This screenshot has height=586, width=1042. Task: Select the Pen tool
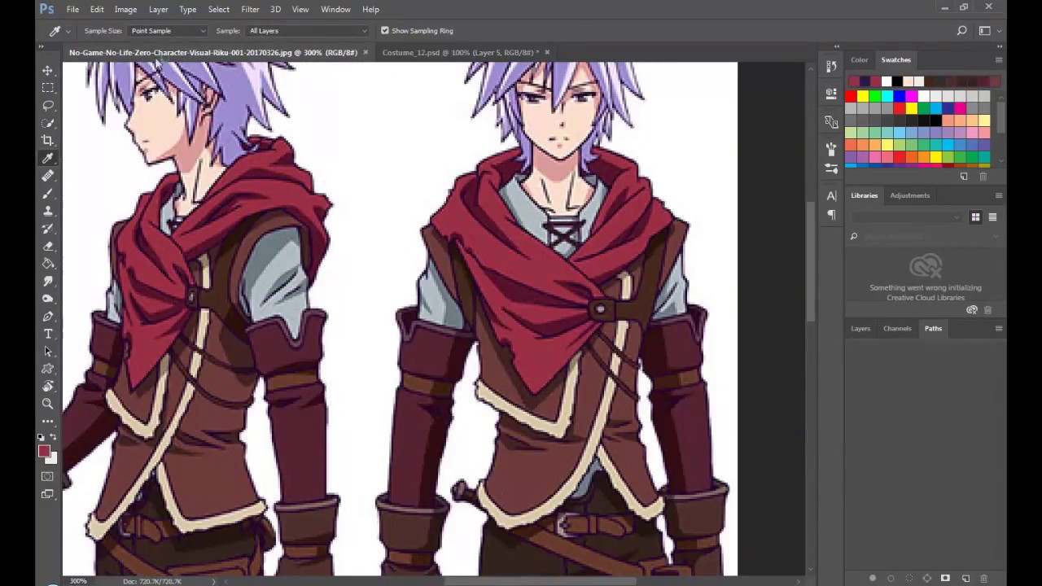48,317
